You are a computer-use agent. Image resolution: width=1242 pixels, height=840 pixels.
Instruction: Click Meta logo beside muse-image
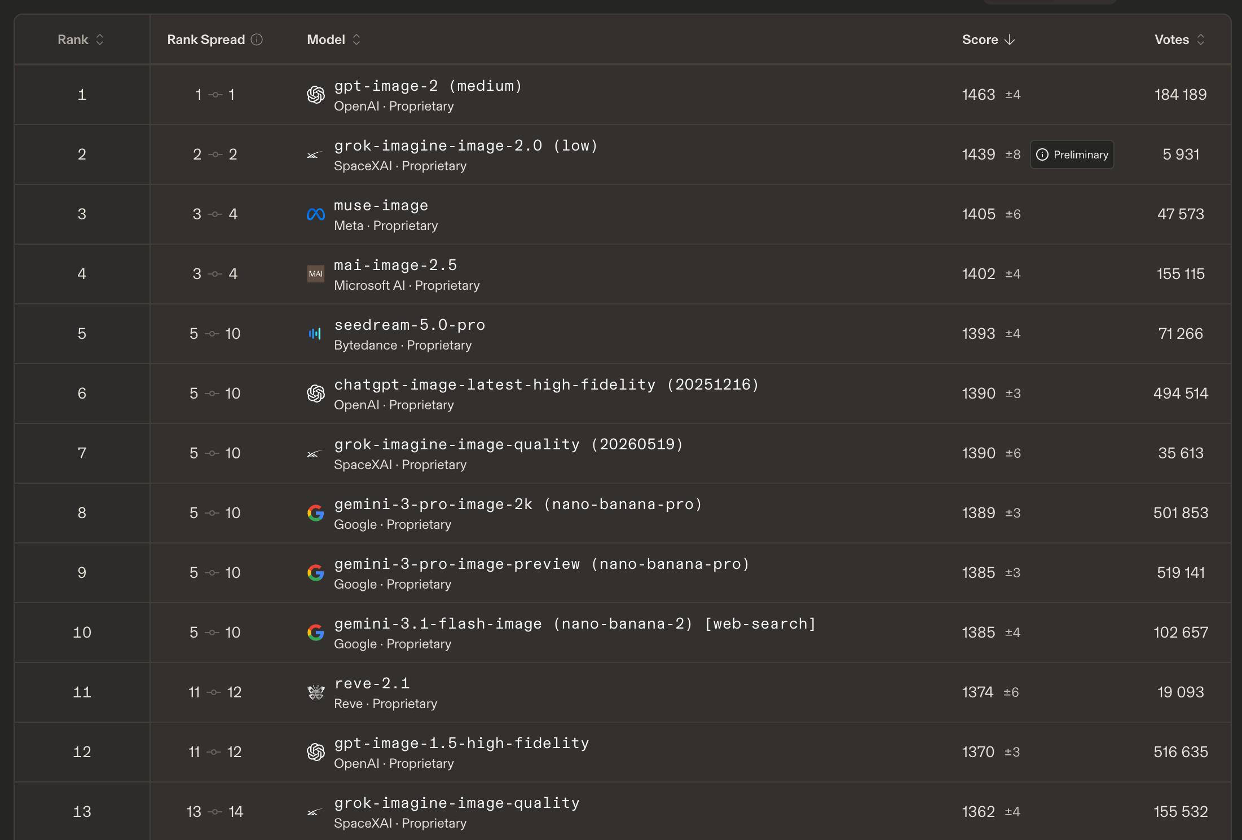(316, 214)
